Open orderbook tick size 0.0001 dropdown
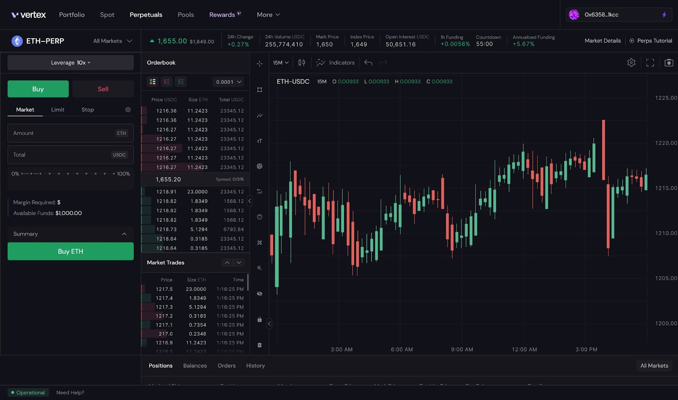Viewport: 678px width, 400px height. pos(228,82)
